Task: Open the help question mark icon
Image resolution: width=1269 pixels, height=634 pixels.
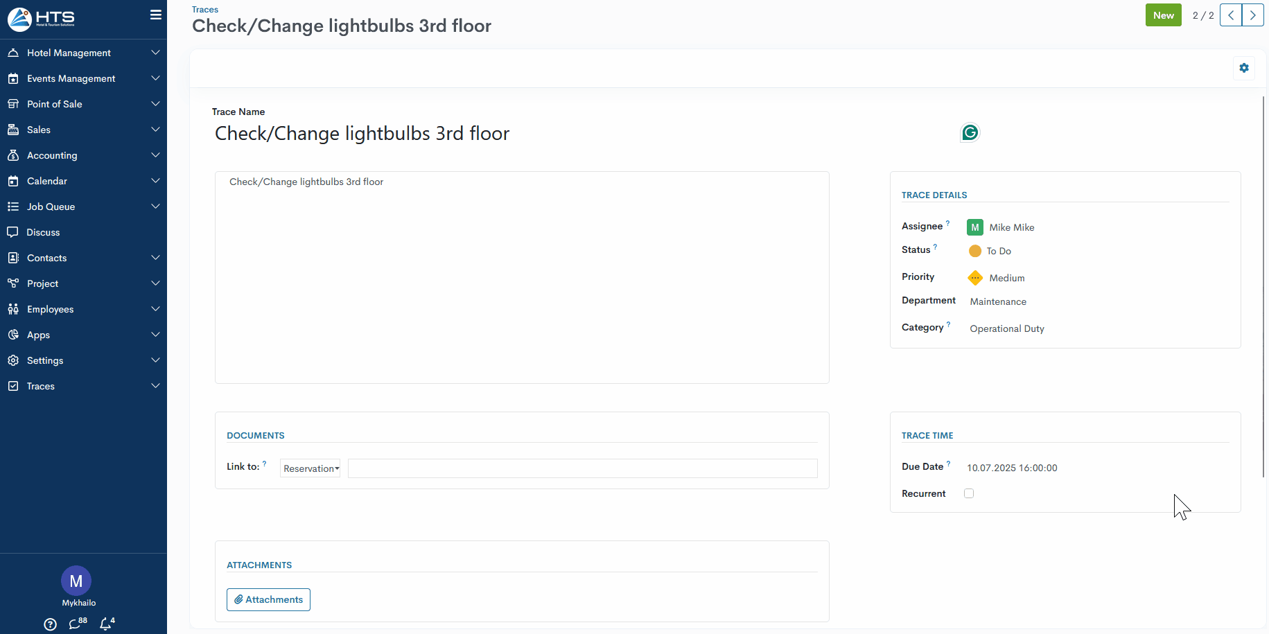Action: (50, 624)
